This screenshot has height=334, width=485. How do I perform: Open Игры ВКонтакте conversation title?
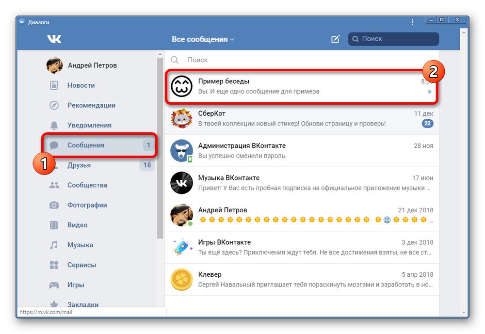224,242
